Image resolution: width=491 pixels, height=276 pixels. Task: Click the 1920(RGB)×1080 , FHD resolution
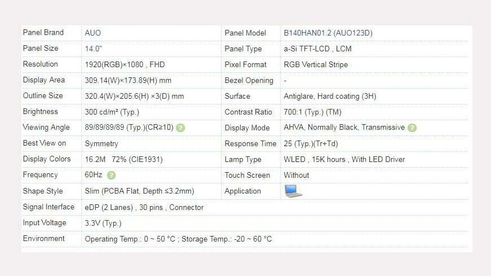125,64
